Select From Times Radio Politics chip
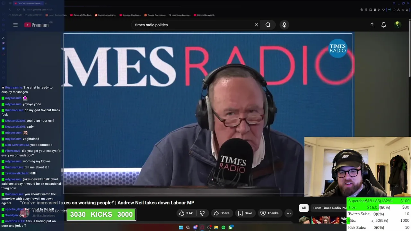This screenshot has height=231, width=411. 329,208
